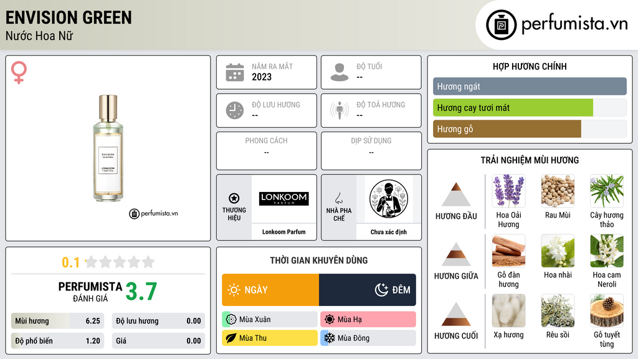638x359 pixels.
Task: Click the leaf icon beside Mùa Thu
Action: 231,338
